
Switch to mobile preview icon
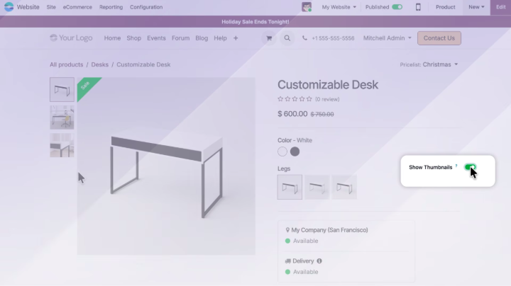click(418, 7)
